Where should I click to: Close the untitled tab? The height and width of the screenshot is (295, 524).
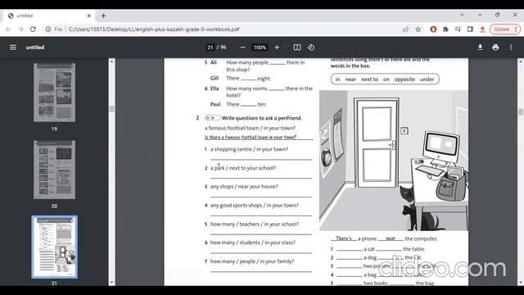(89, 16)
